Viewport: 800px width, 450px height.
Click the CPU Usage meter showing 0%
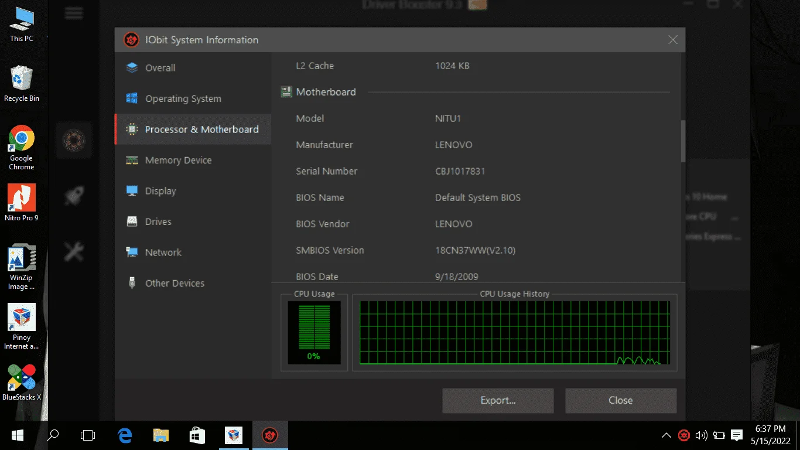point(314,333)
